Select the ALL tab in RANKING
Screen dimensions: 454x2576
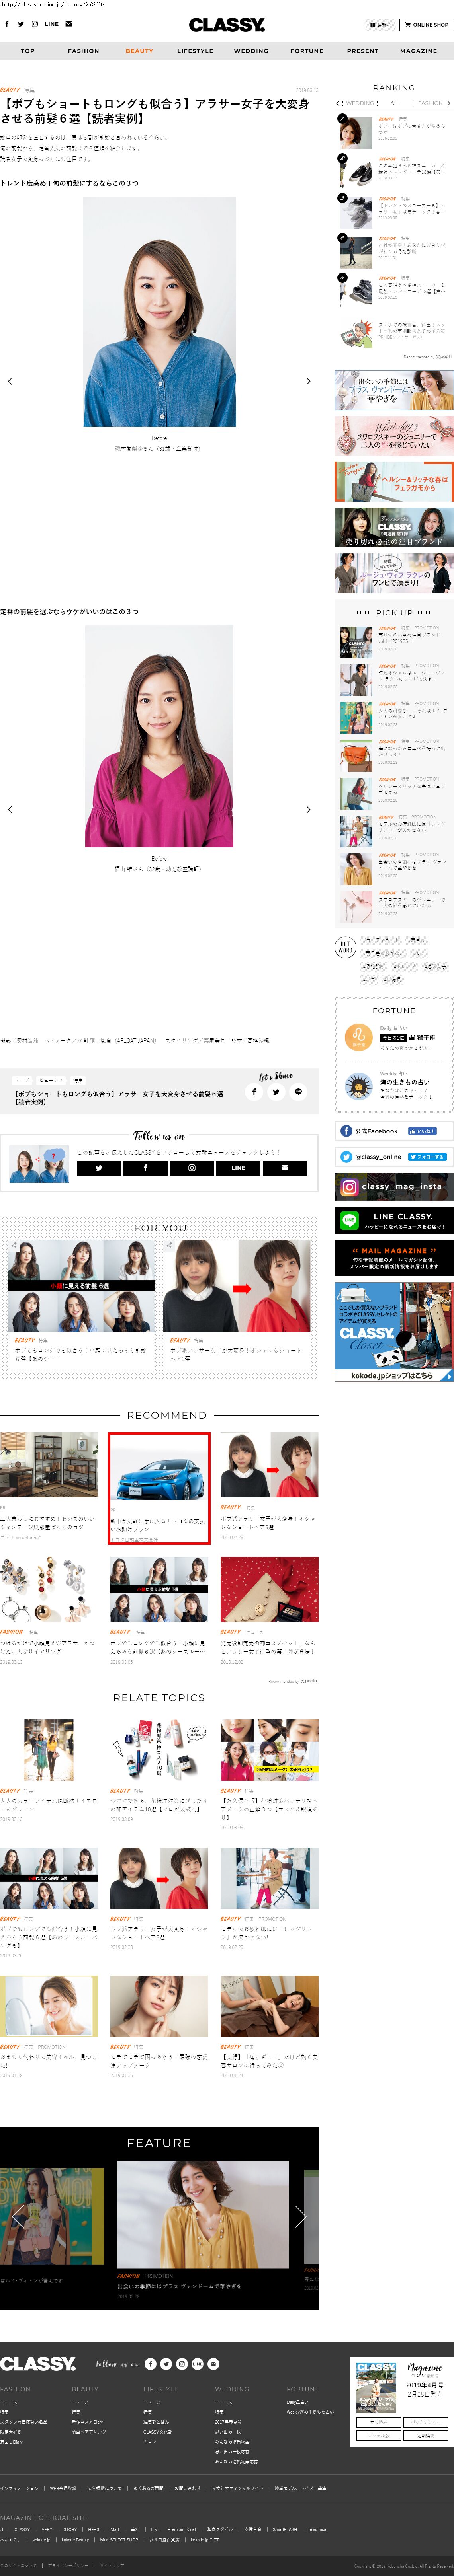[395, 103]
